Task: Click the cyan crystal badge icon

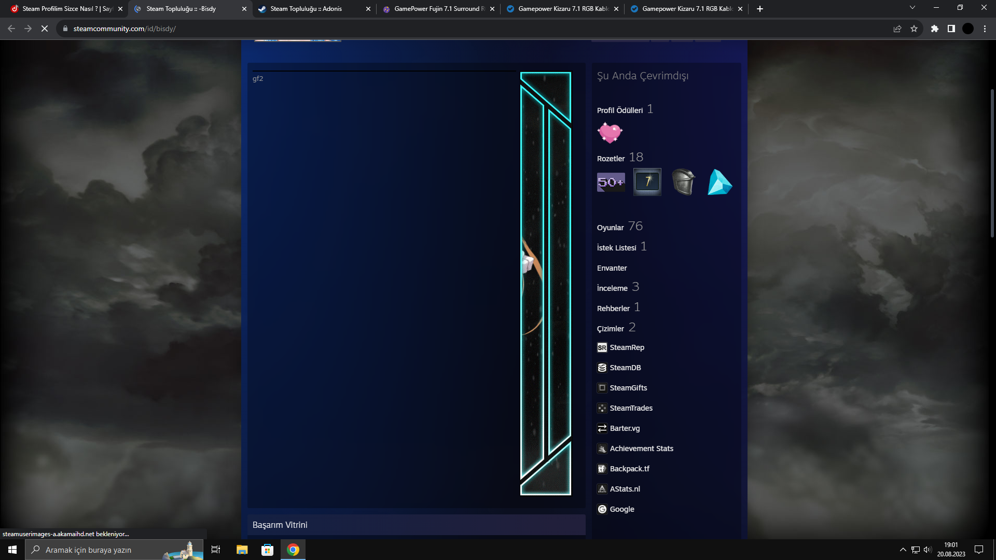Action: [720, 182]
